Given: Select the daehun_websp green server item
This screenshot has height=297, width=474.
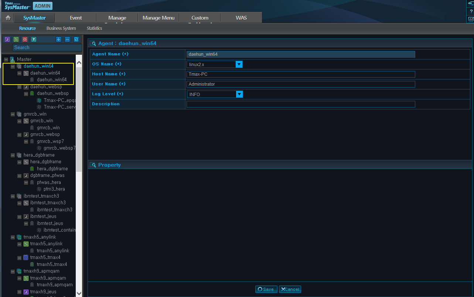Looking at the screenshot, I should coord(53,93).
